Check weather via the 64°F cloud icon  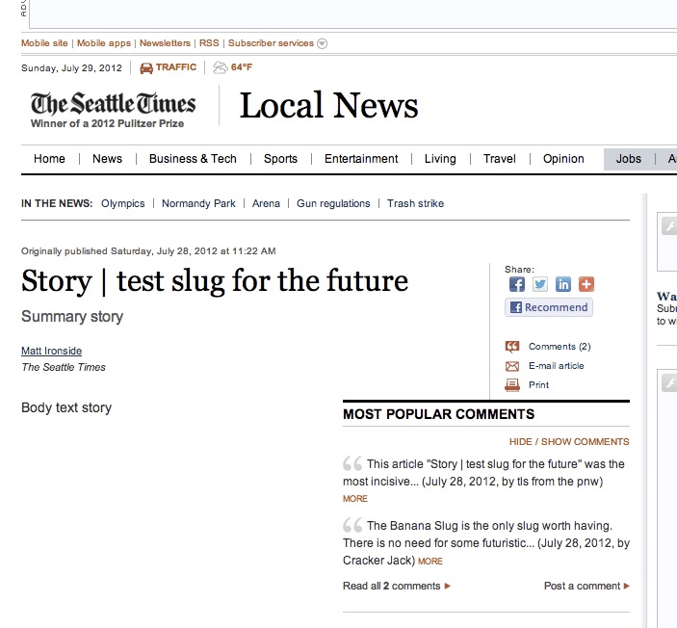point(220,67)
